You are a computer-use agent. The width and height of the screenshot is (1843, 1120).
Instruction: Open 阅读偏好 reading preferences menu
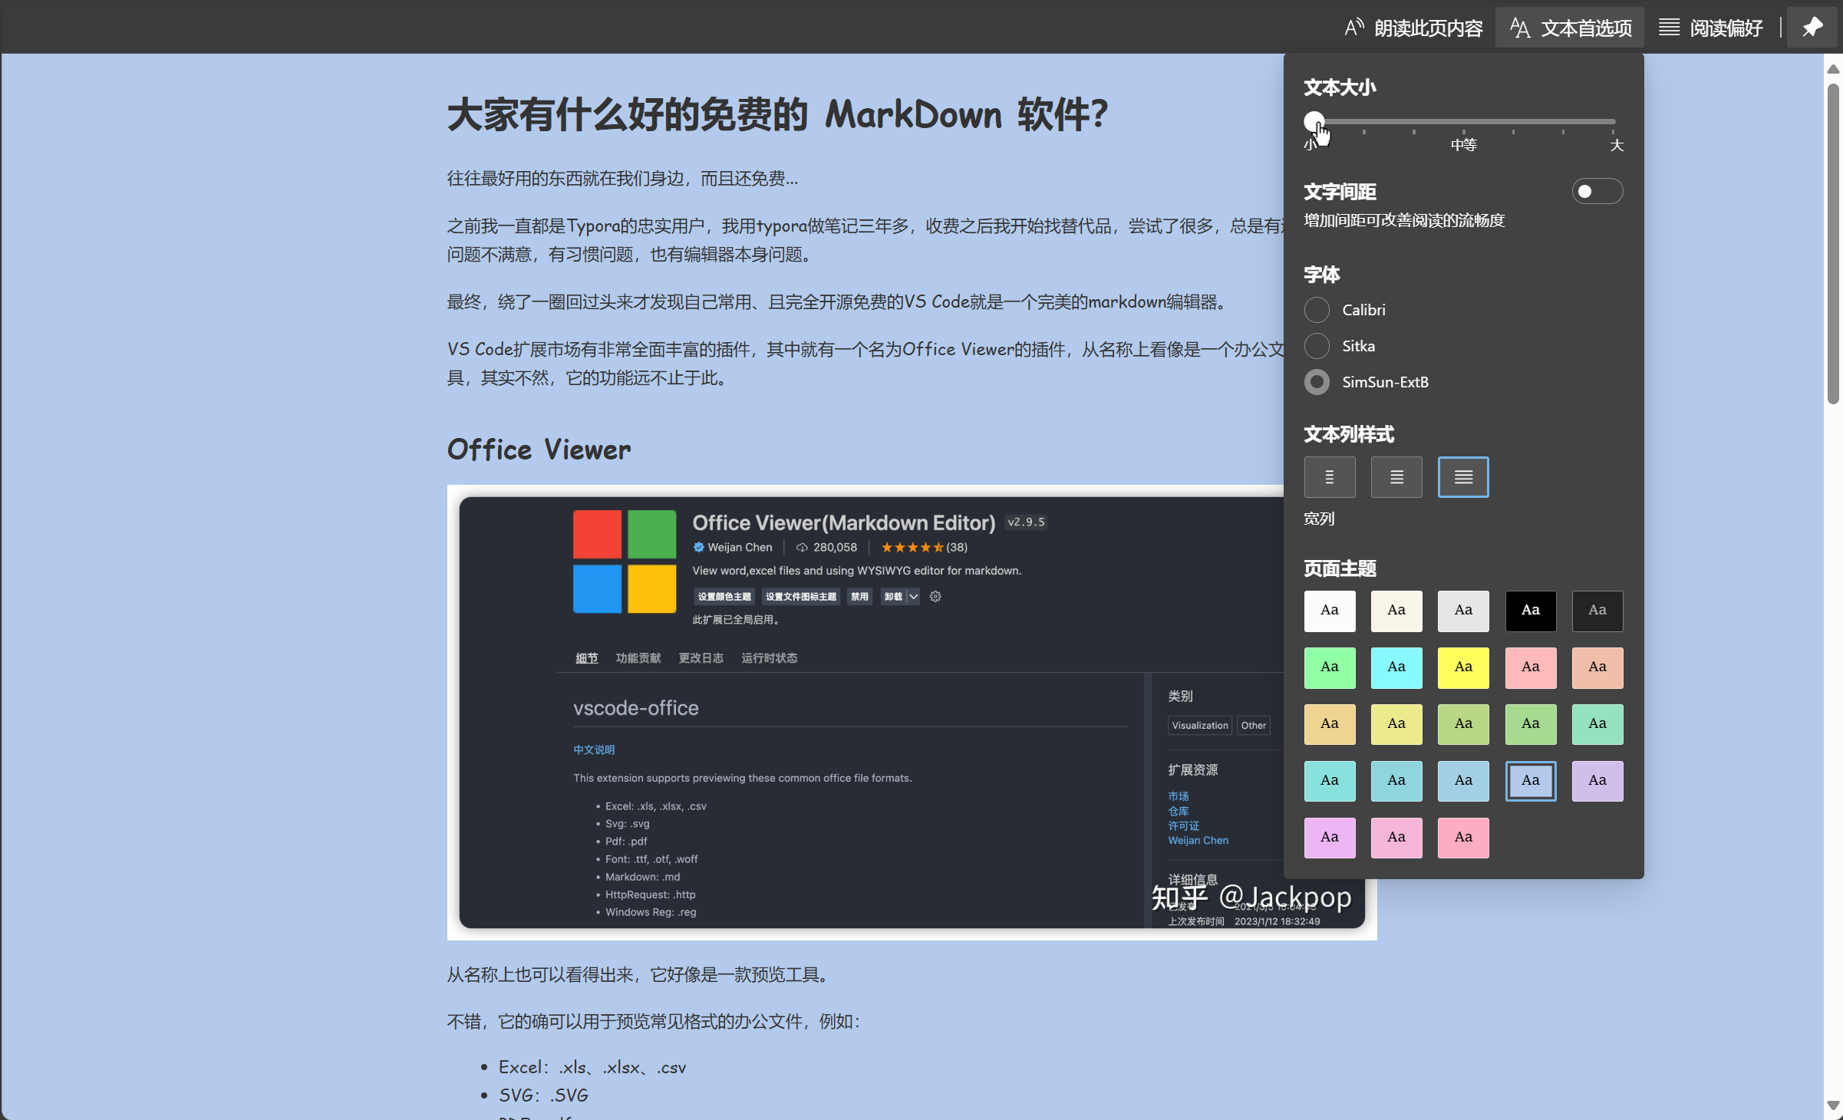click(x=1711, y=28)
